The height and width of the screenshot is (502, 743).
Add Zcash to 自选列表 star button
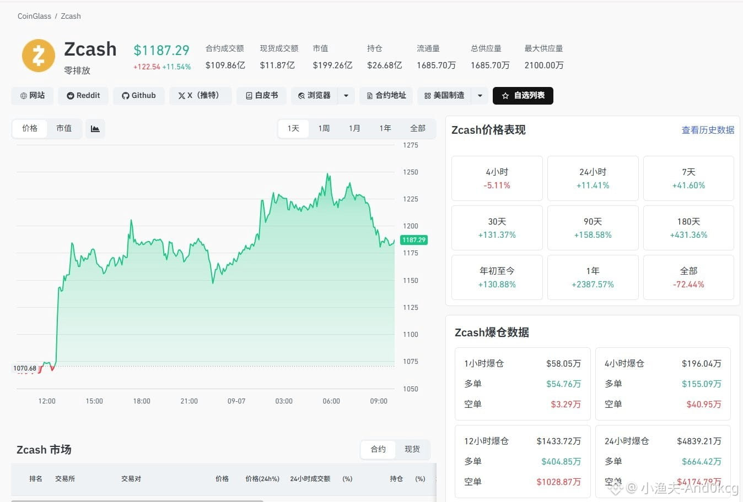[x=523, y=96]
